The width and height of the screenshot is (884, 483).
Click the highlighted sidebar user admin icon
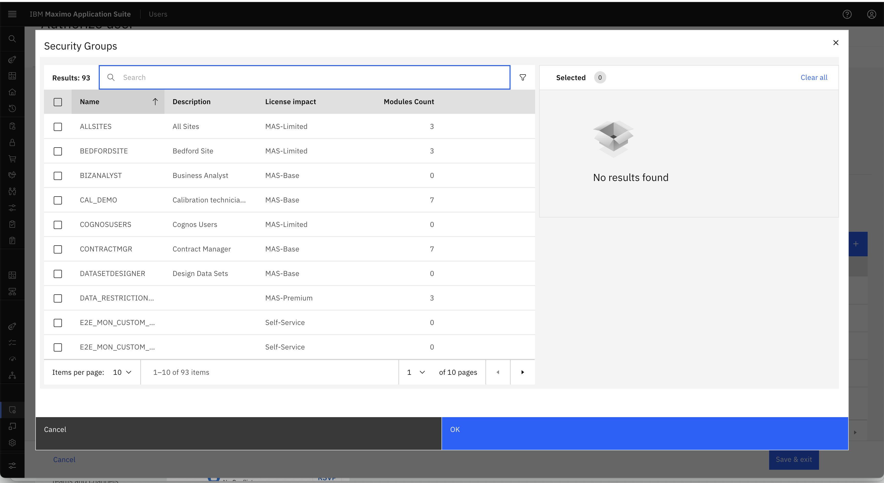point(12,410)
